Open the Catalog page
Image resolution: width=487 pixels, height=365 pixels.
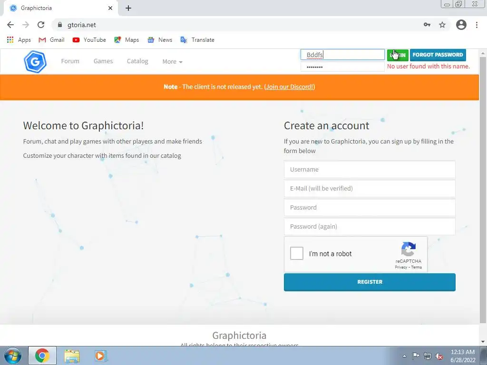coord(137,61)
